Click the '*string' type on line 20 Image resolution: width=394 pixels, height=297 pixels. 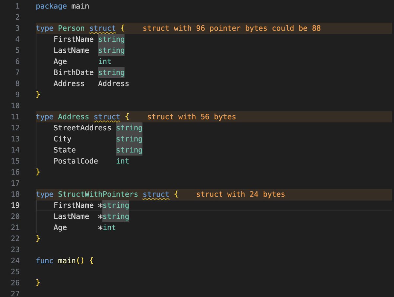[x=114, y=216]
